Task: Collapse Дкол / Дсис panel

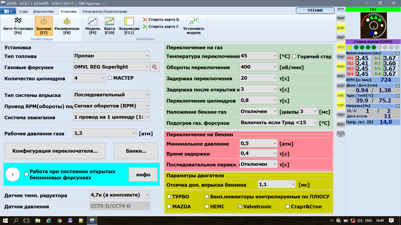Action: point(398,86)
